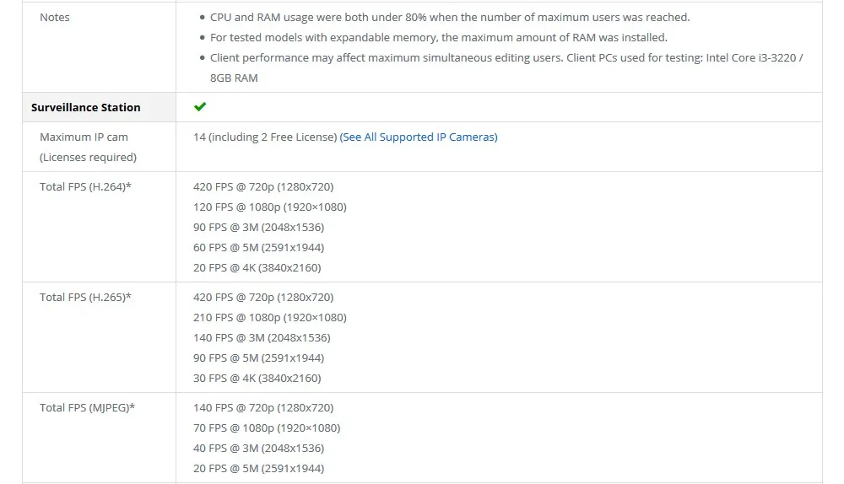Click the 40 FPS @ 3M line

pos(258,448)
